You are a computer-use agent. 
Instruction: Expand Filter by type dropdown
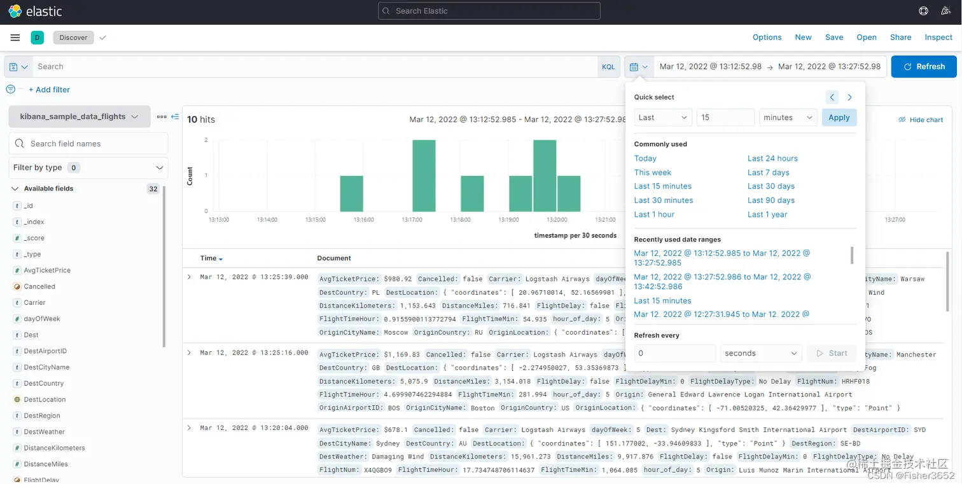88,168
